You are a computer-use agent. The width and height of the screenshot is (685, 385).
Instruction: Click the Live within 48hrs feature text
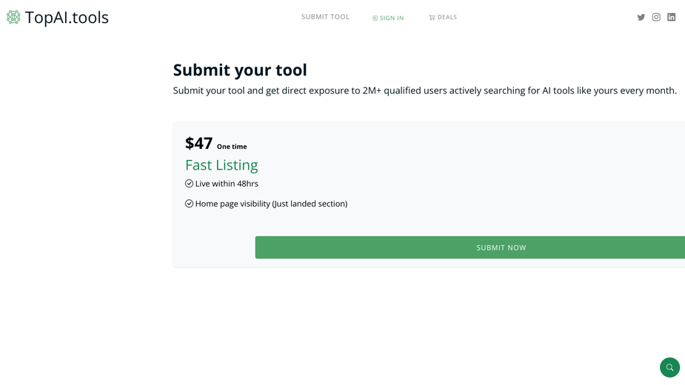[x=227, y=184]
